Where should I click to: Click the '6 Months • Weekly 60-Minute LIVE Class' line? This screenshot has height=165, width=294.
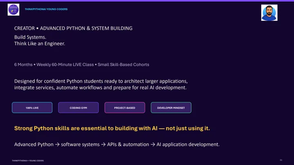[82, 64]
